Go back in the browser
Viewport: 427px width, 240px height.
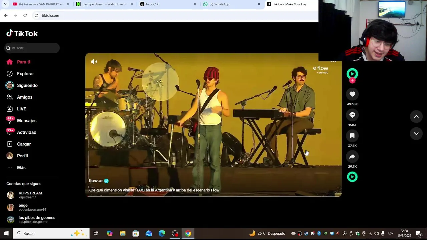click(6, 15)
